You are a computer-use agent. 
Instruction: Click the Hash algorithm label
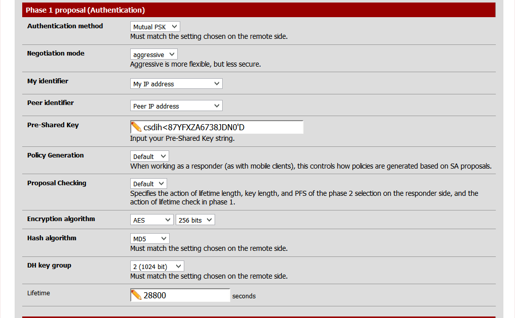pos(52,238)
